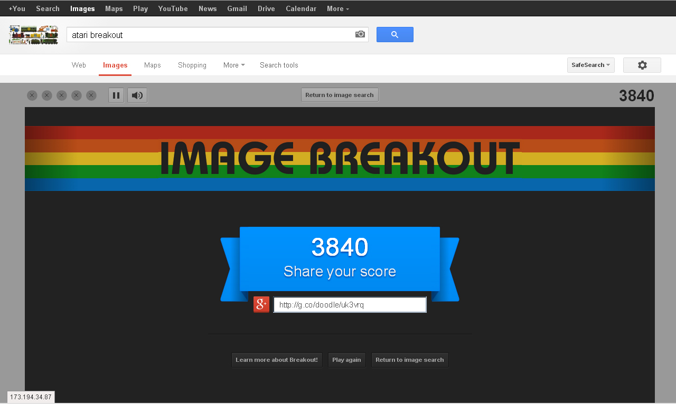
Task: Open Images in the top black bar
Action: click(x=82, y=8)
